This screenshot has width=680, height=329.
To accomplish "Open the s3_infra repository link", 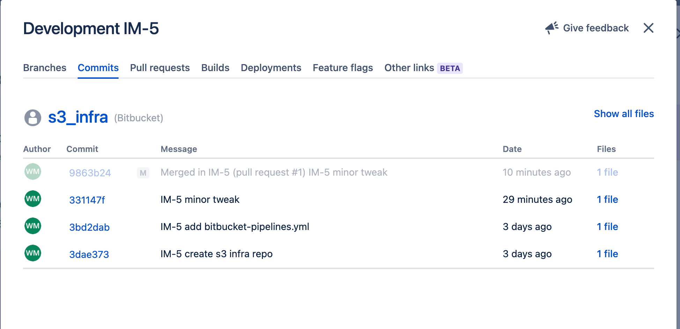I will coord(78,117).
